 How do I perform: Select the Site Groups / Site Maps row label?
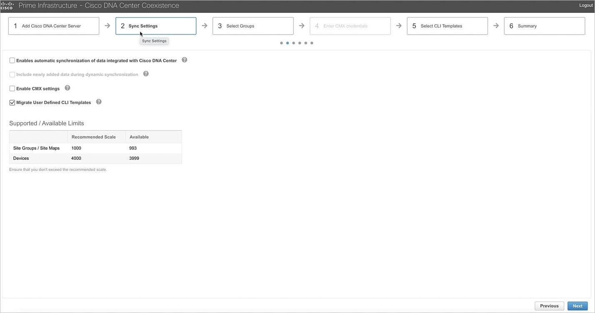tap(36, 148)
